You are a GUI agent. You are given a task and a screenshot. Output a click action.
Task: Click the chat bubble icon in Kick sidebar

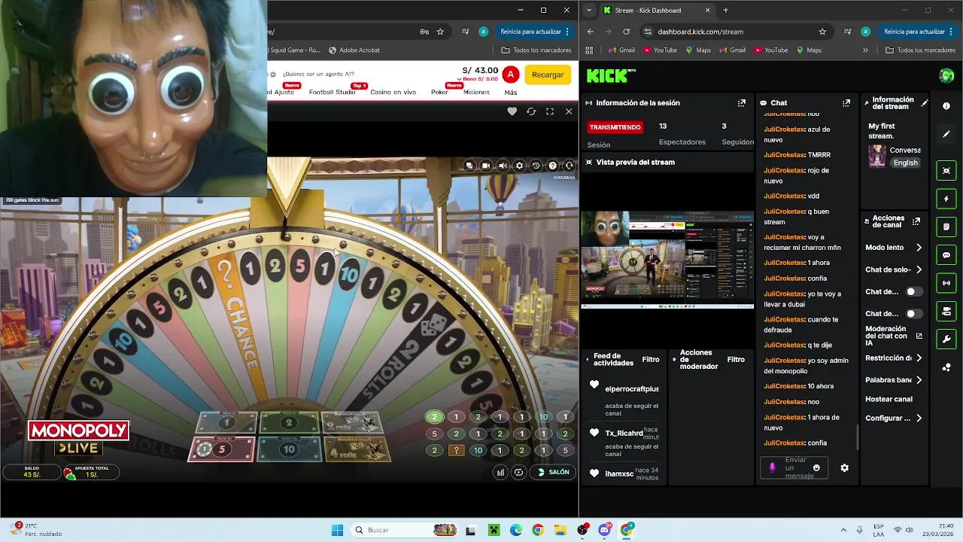pyautogui.click(x=946, y=255)
